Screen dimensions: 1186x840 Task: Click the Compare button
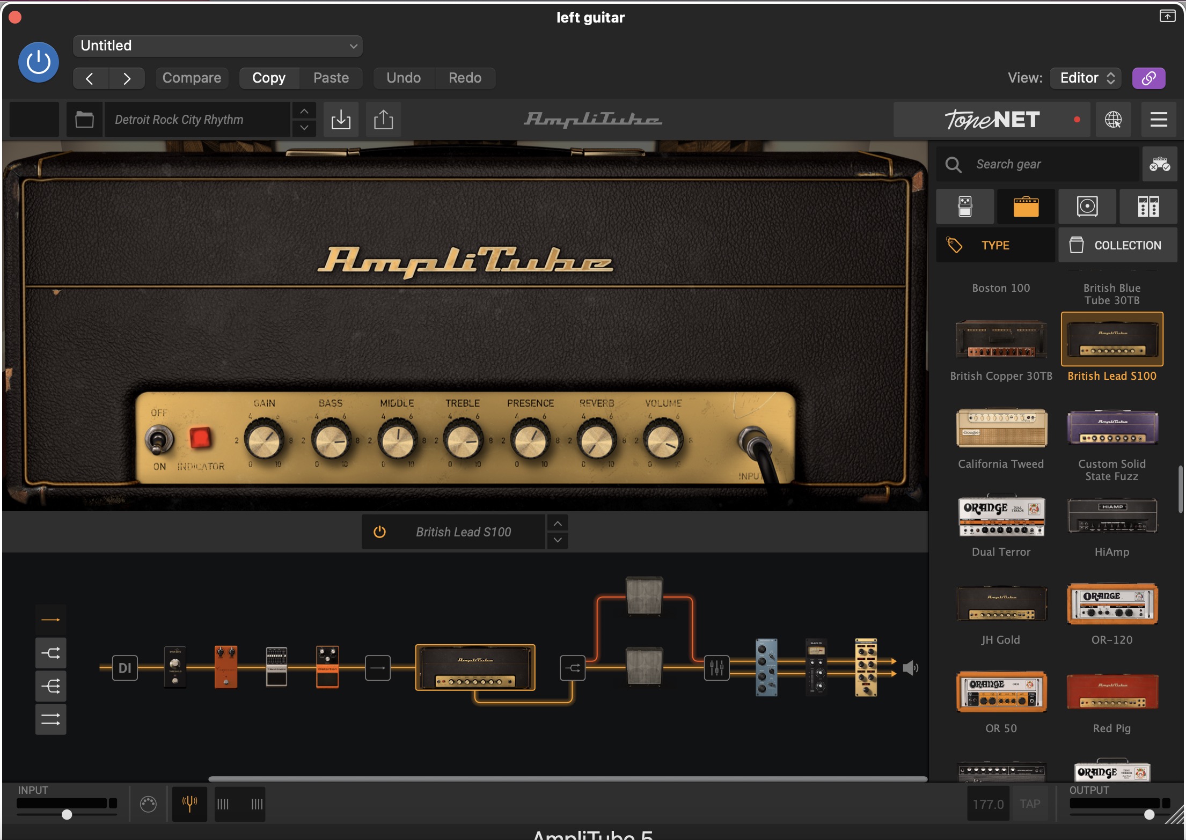click(x=192, y=78)
